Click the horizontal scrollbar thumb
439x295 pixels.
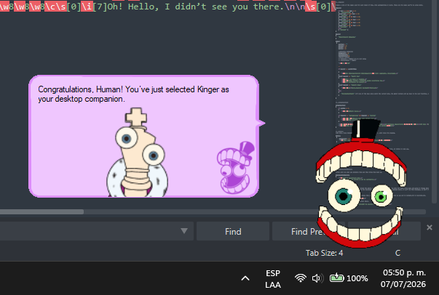point(41,211)
